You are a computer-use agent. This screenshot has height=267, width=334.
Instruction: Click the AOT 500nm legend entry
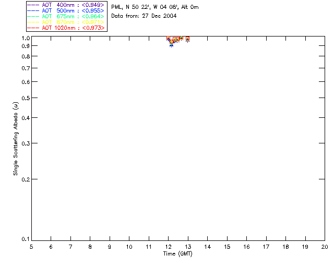tap(66, 10)
